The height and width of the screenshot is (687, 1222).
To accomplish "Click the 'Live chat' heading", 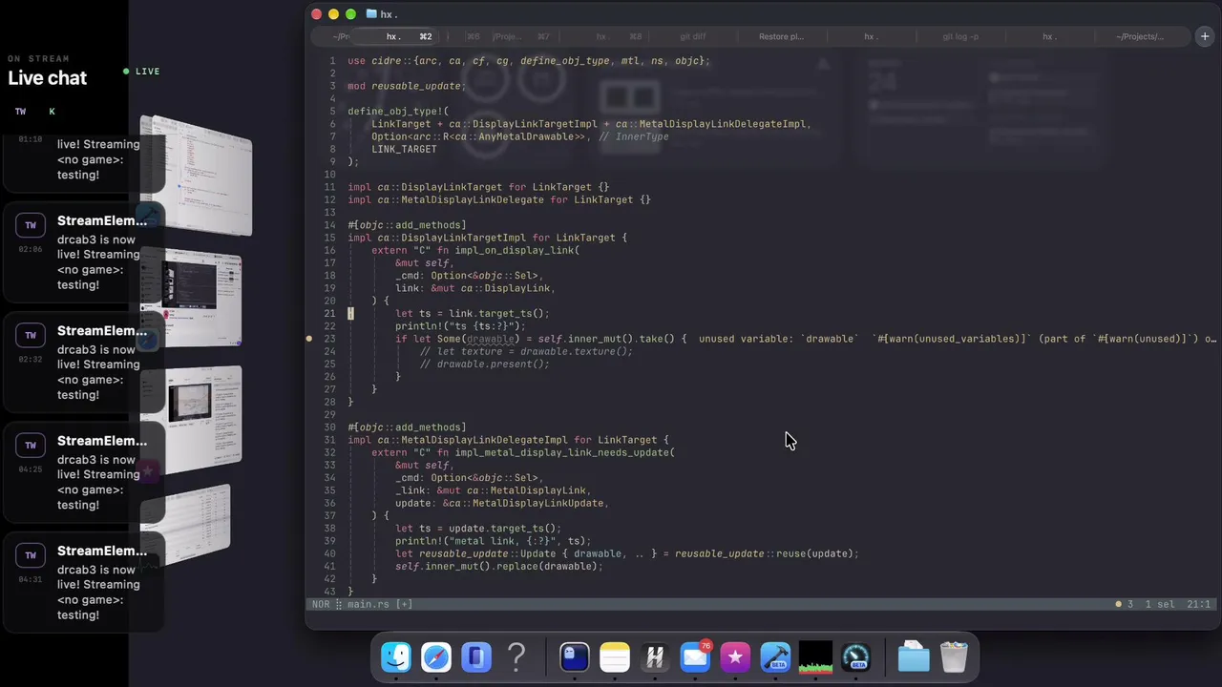I will pos(47,78).
